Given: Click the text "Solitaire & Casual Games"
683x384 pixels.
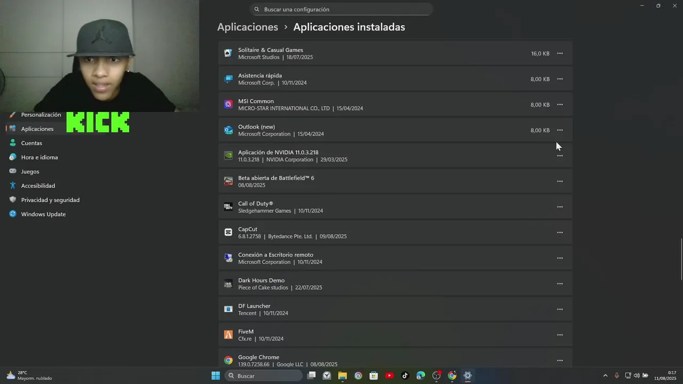Looking at the screenshot, I should point(271,50).
